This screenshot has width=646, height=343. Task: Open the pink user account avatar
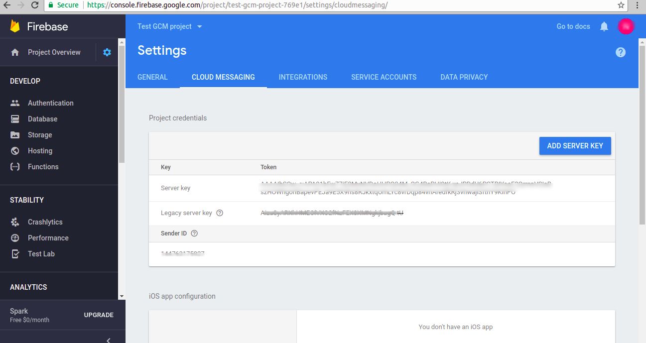pos(626,26)
